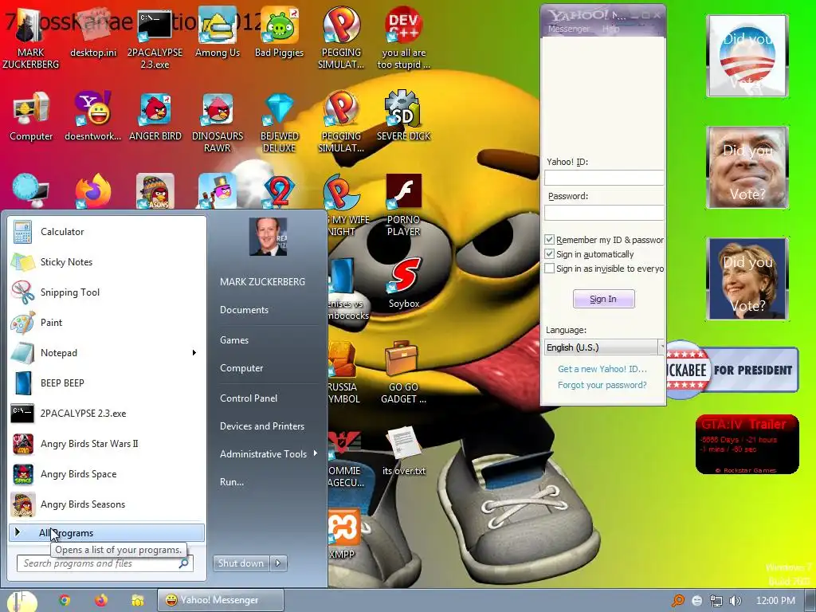Expand Administrative Tools submenu
The image size is (816, 612).
pyautogui.click(x=315, y=453)
